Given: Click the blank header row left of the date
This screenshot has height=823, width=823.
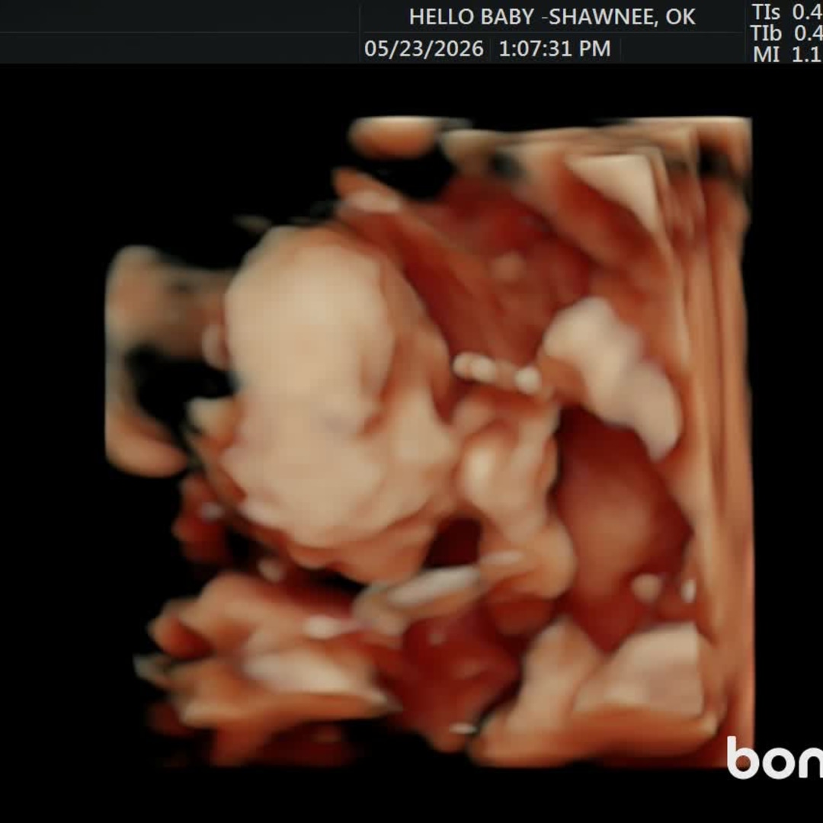Looking at the screenshot, I should click(178, 48).
